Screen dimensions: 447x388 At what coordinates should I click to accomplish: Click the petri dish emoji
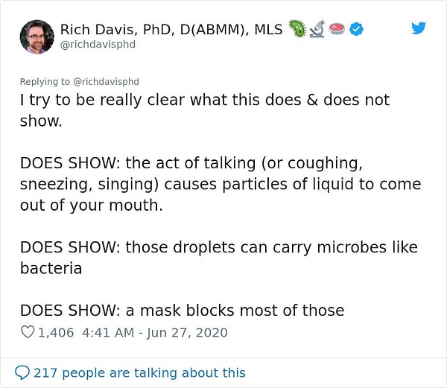pyautogui.click(x=337, y=30)
